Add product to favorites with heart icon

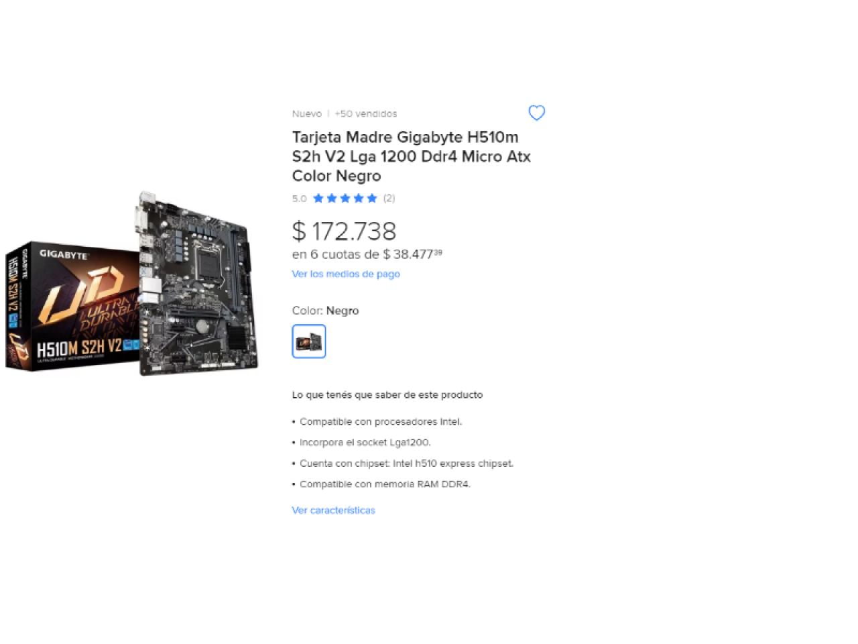click(536, 113)
